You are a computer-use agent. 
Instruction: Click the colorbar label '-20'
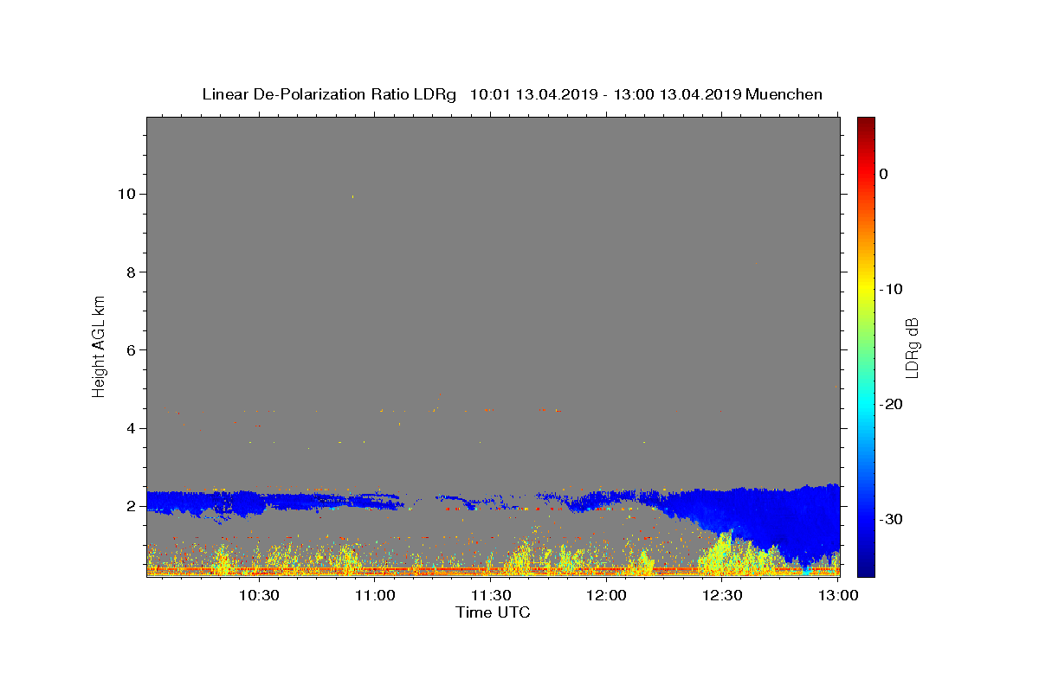click(891, 404)
